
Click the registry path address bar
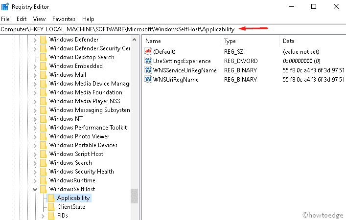[x=117, y=29]
